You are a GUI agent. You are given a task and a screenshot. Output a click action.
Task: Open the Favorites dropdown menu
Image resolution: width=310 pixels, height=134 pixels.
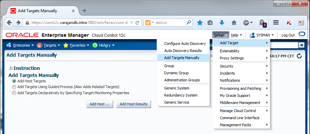[76, 45]
